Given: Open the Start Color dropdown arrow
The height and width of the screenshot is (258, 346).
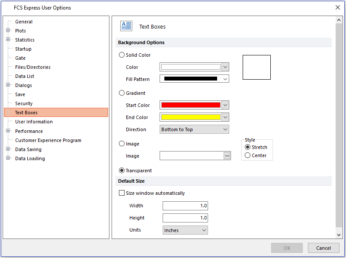Looking at the screenshot, I should pyautogui.click(x=225, y=105).
